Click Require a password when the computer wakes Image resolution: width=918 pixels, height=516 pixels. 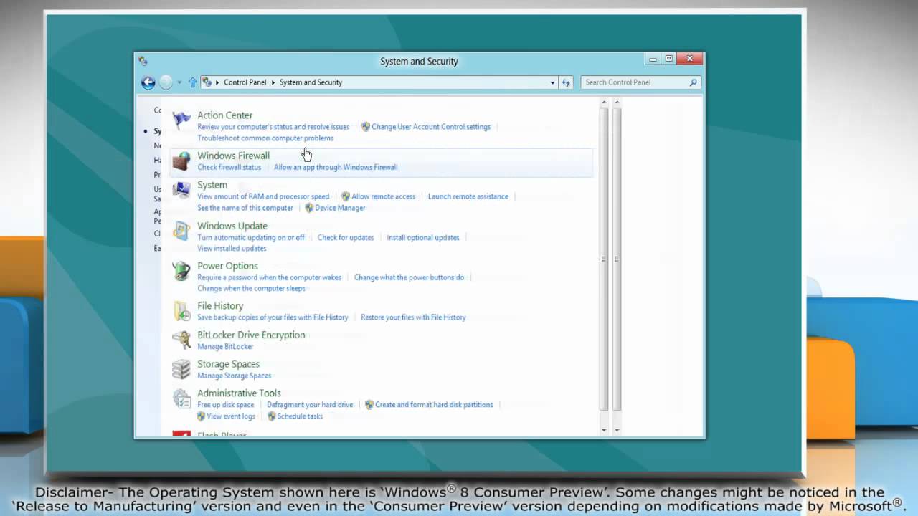269,277
